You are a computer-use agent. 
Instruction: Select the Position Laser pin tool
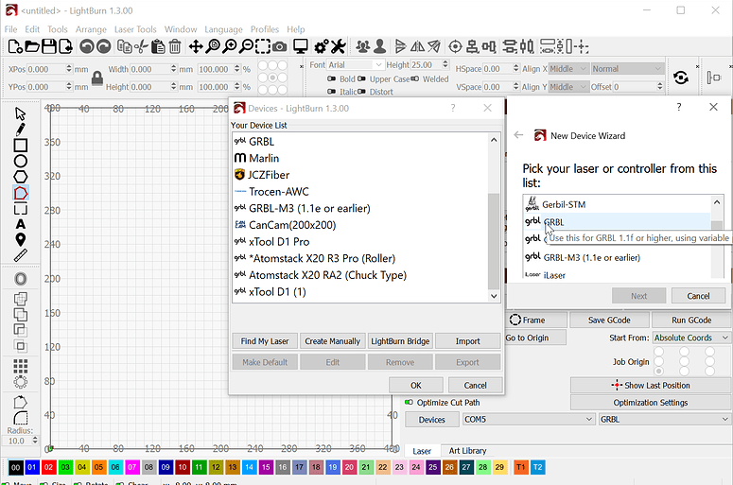(20, 239)
